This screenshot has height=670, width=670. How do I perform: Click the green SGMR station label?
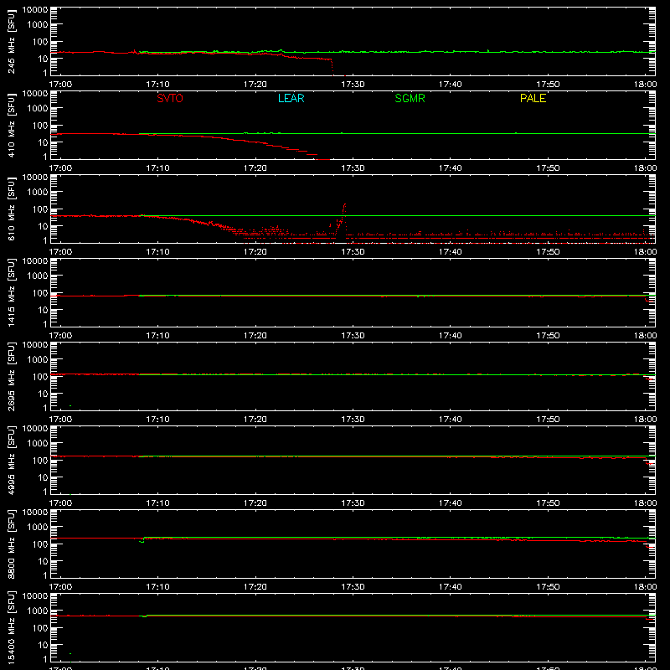coord(410,98)
